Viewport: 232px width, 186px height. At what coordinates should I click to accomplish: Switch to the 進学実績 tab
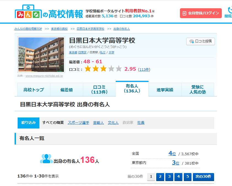tap(165, 90)
